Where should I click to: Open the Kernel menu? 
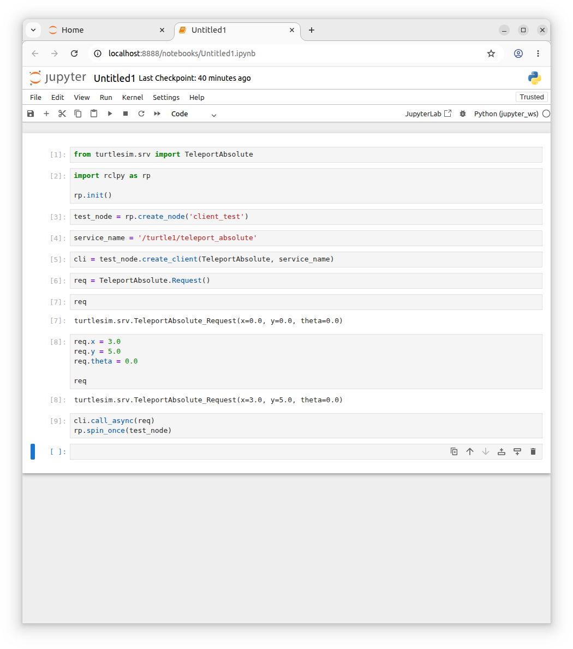[133, 97]
